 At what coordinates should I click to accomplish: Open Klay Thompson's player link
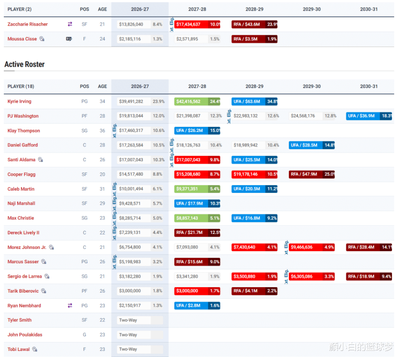point(24,131)
